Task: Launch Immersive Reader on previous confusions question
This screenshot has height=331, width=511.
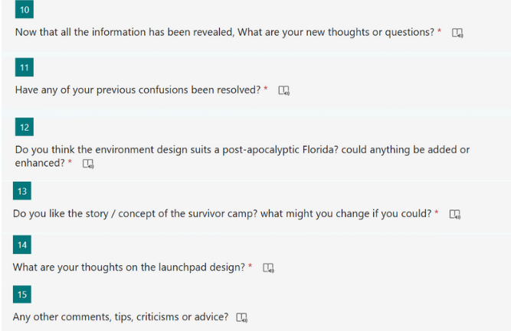Action: [284, 90]
